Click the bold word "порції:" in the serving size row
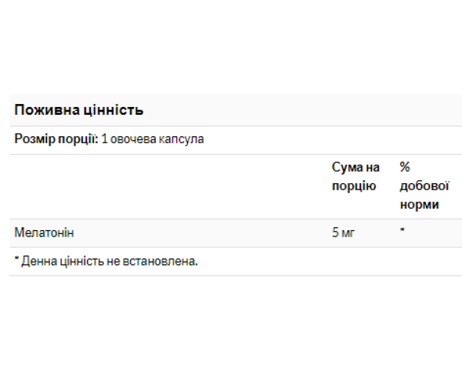 point(76,139)
